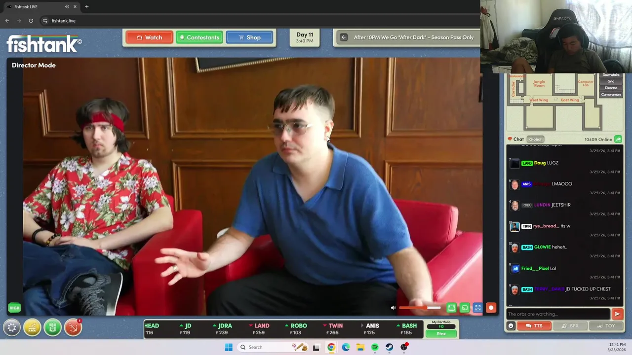632x355 pixels.
Task: Open the LAND stock ticker
Action: pyautogui.click(x=259, y=329)
